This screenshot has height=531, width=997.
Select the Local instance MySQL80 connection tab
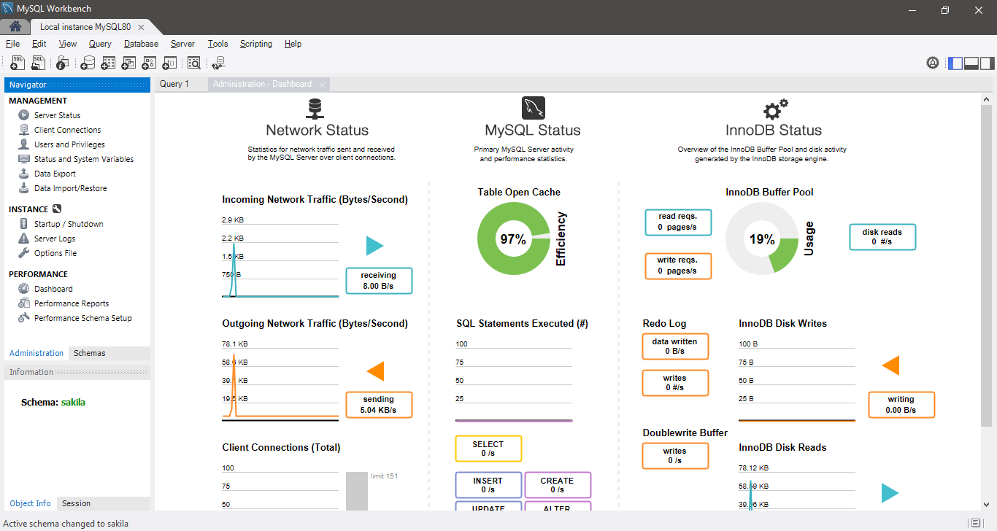point(86,27)
